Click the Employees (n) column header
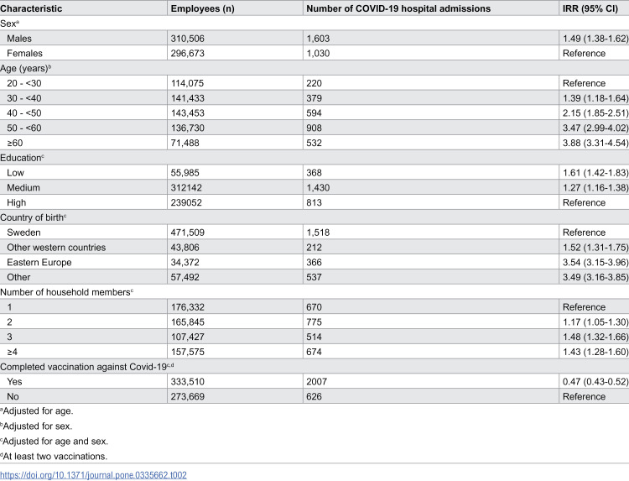This screenshot has height=481, width=629. click(x=203, y=8)
